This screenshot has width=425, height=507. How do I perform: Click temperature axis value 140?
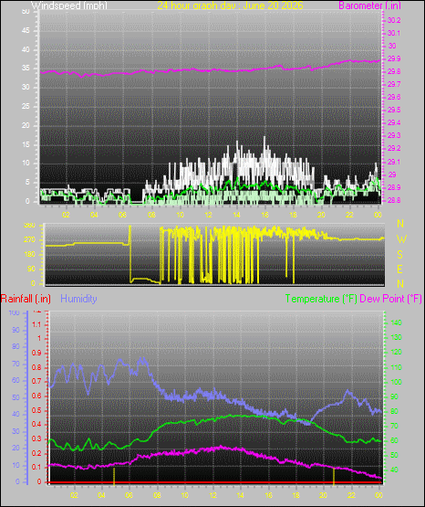point(397,322)
